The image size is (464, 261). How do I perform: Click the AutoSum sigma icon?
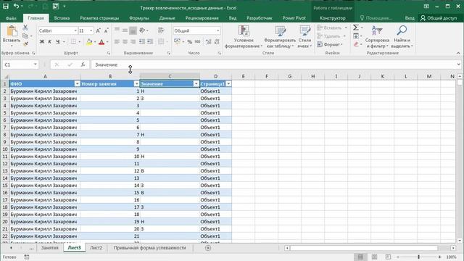356,28
